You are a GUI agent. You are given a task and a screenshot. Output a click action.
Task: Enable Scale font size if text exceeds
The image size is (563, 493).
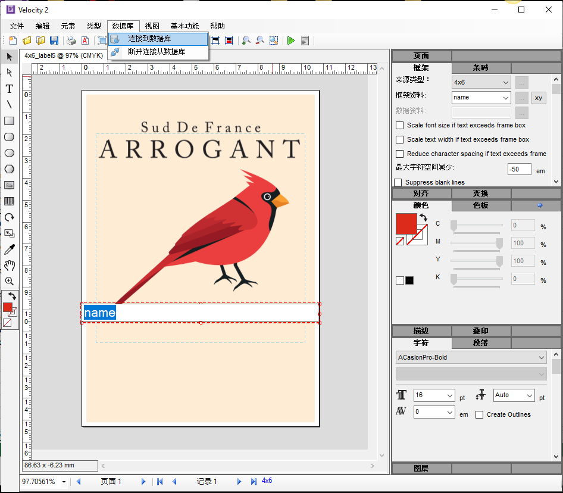(x=400, y=126)
